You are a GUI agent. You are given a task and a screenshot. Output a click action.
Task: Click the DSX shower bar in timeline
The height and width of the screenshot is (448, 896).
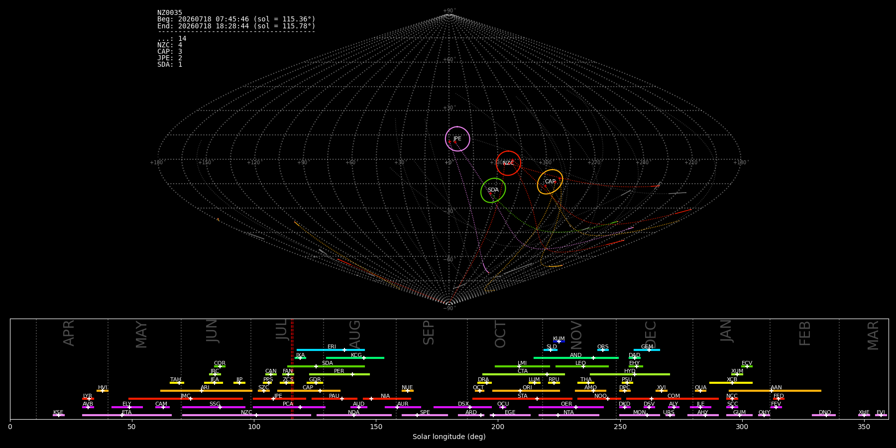(462, 407)
